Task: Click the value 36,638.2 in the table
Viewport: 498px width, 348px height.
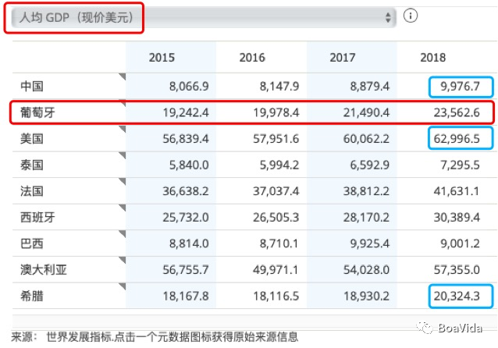Action: click(x=186, y=191)
